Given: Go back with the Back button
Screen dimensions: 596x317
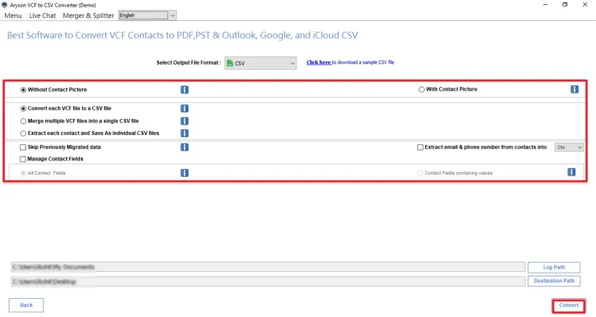Looking at the screenshot, I should [26, 305].
